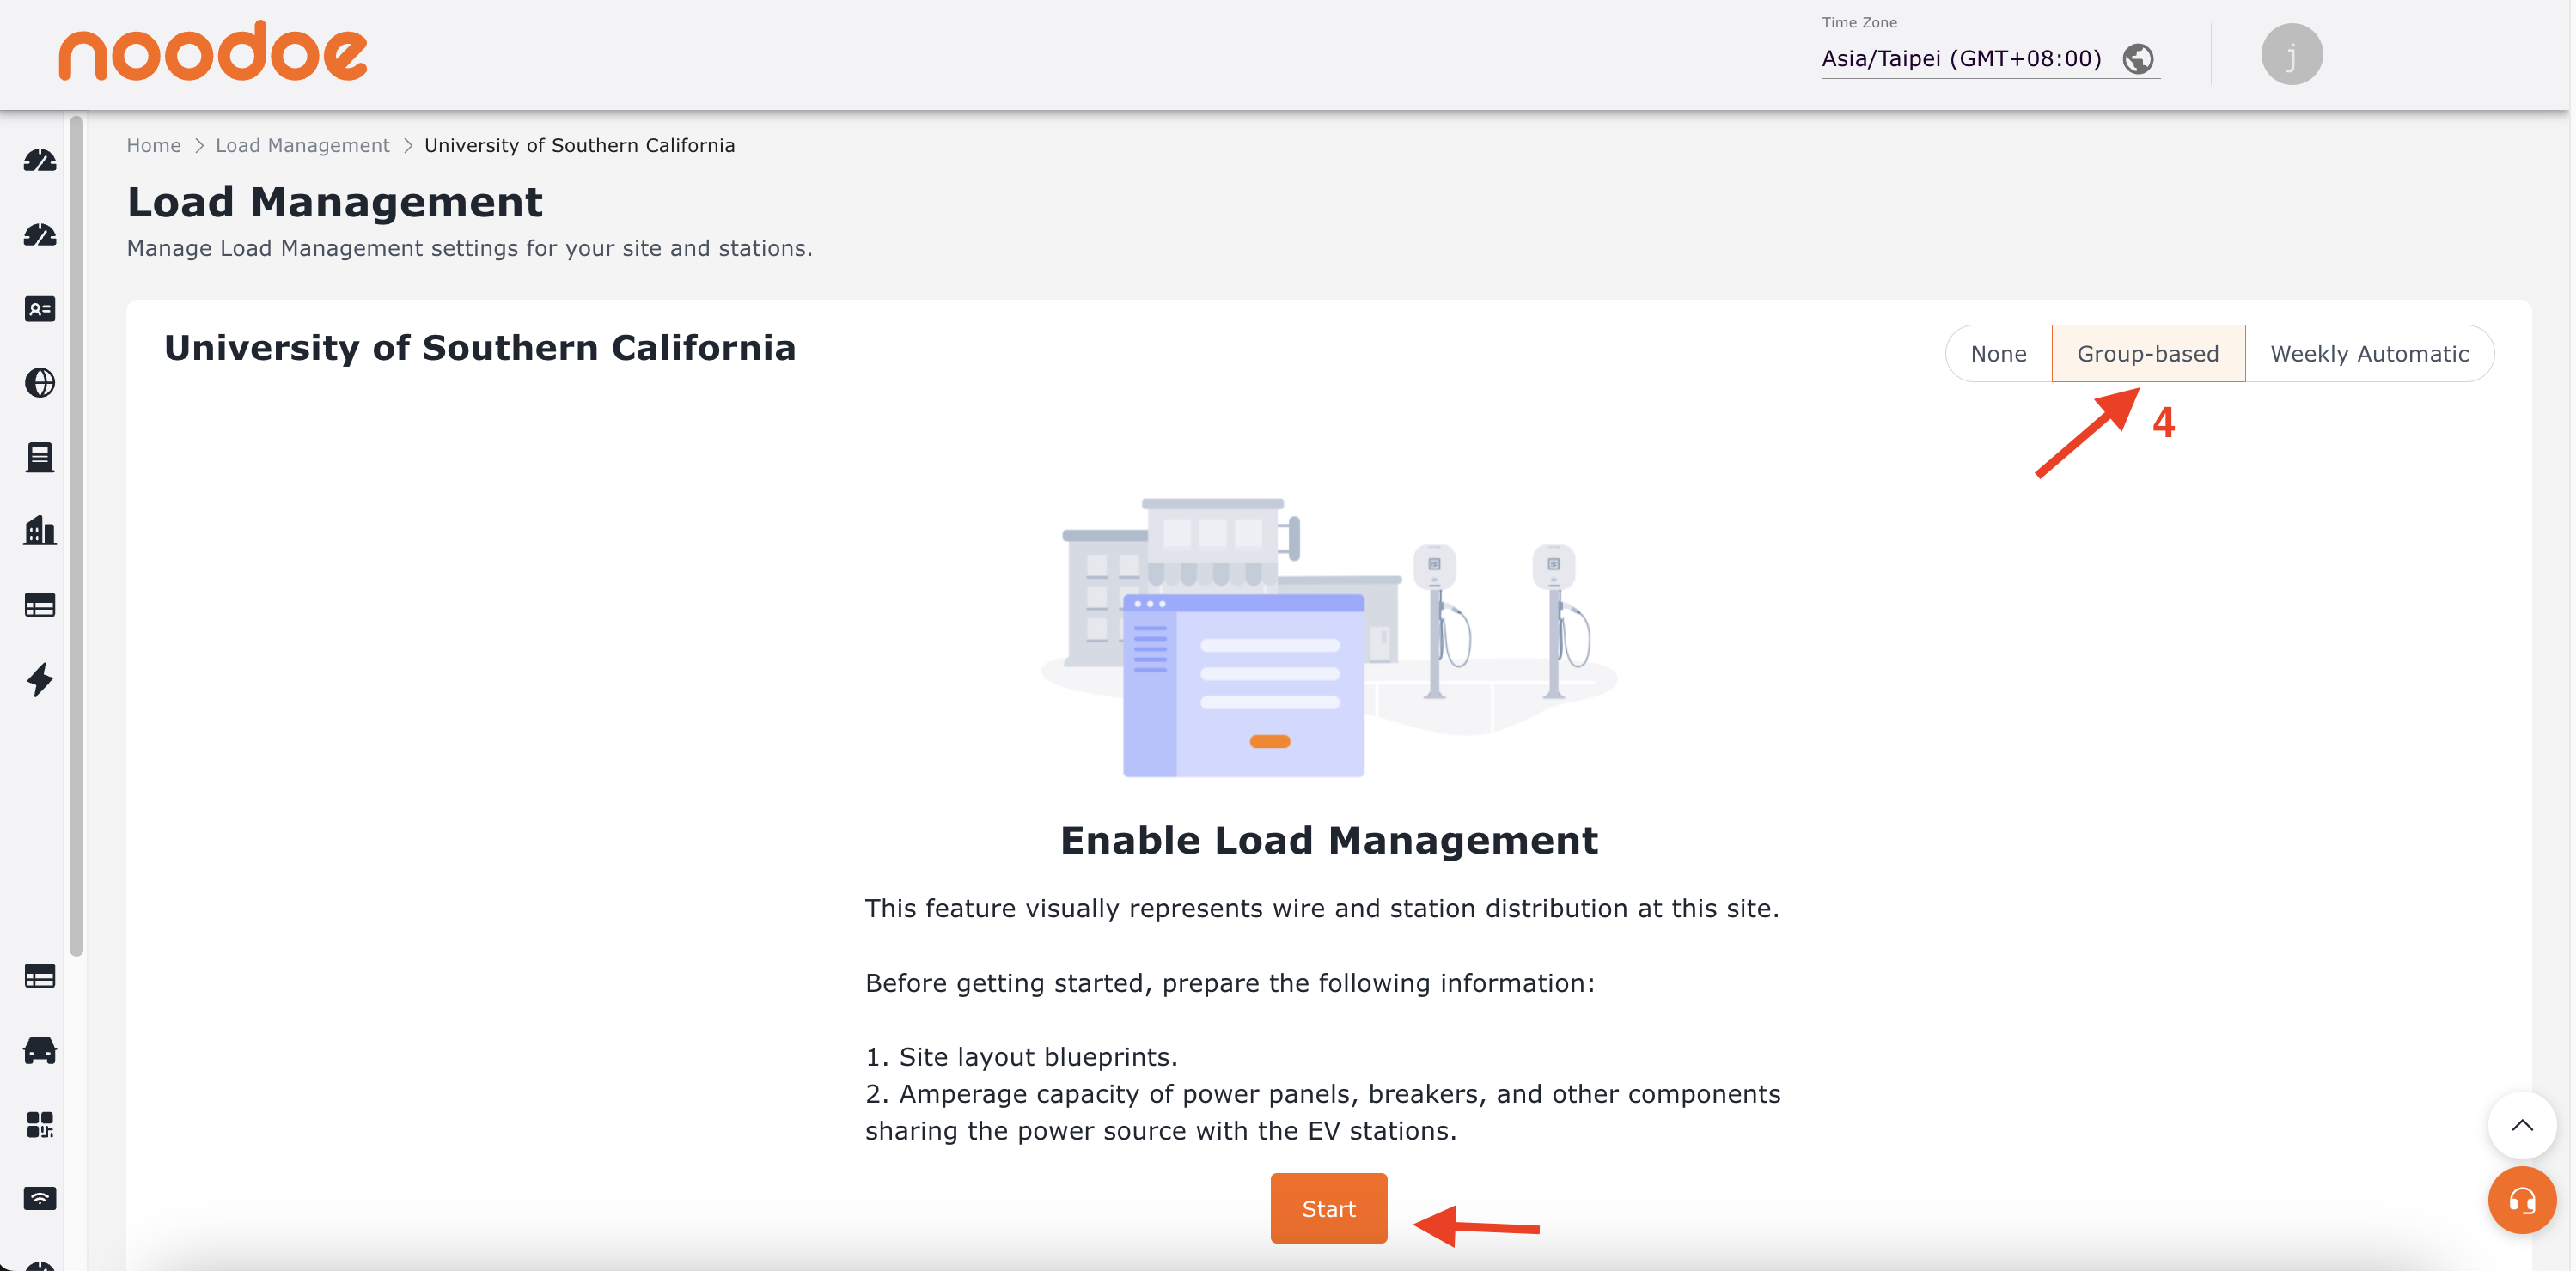
Task: Open Load Management breadcrumb link
Action: click(302, 146)
